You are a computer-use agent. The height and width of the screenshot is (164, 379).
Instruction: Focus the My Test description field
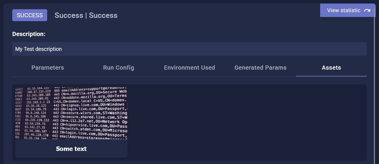pos(189,49)
